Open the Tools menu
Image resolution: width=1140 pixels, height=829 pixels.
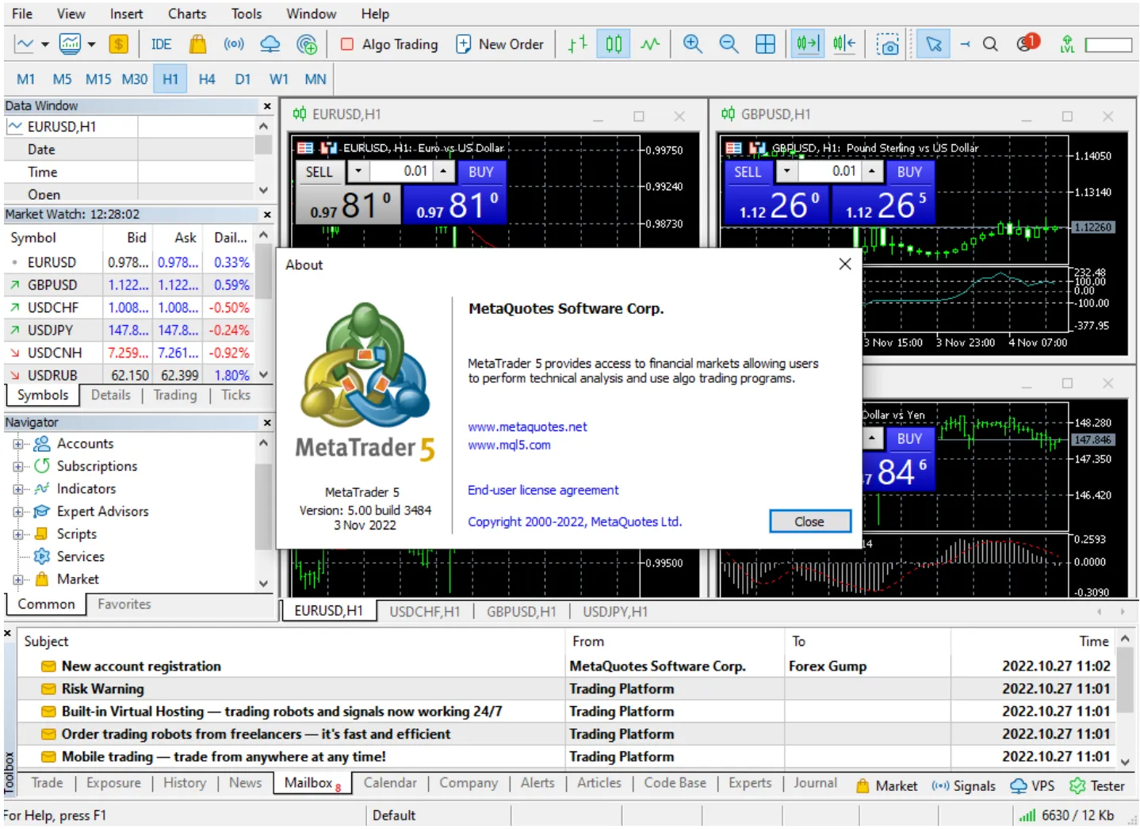click(247, 13)
